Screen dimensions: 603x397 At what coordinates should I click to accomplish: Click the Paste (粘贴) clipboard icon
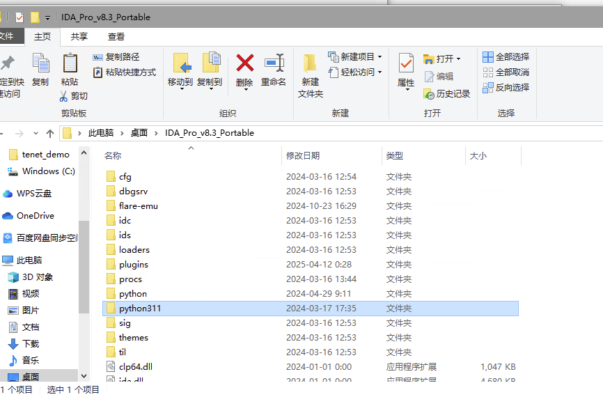click(x=70, y=70)
